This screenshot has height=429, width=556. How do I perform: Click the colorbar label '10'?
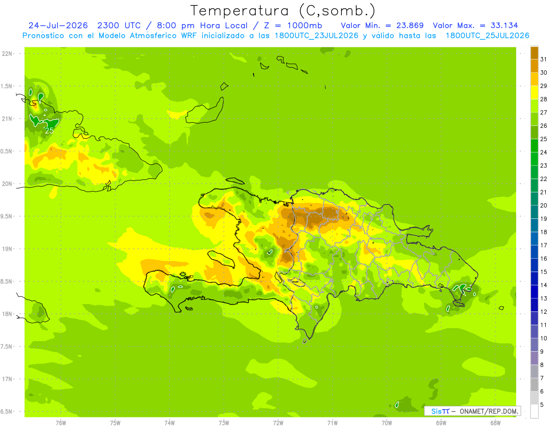543,339
